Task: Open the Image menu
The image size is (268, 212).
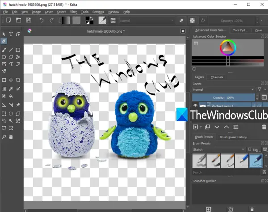Action: (x=37, y=12)
